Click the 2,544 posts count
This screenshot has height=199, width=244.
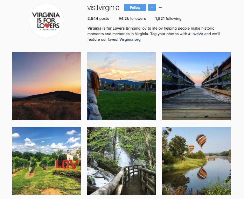click(98, 18)
